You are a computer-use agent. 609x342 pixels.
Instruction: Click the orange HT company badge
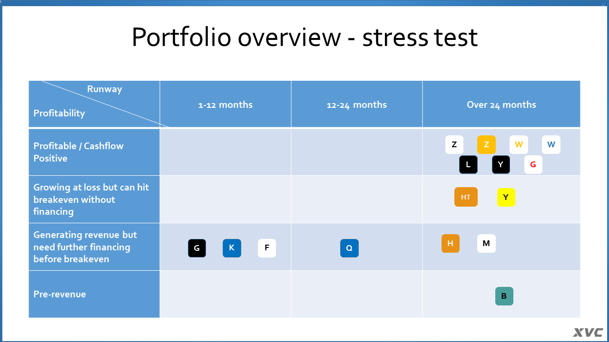(466, 197)
